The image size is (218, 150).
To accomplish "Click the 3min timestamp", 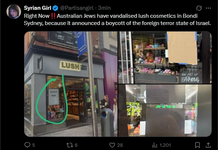I will [104, 8].
